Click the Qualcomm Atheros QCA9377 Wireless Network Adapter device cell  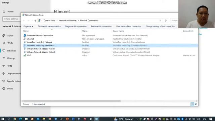(136, 55)
